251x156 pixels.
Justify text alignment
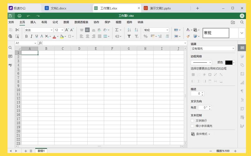pyautogui.click(x=99, y=37)
